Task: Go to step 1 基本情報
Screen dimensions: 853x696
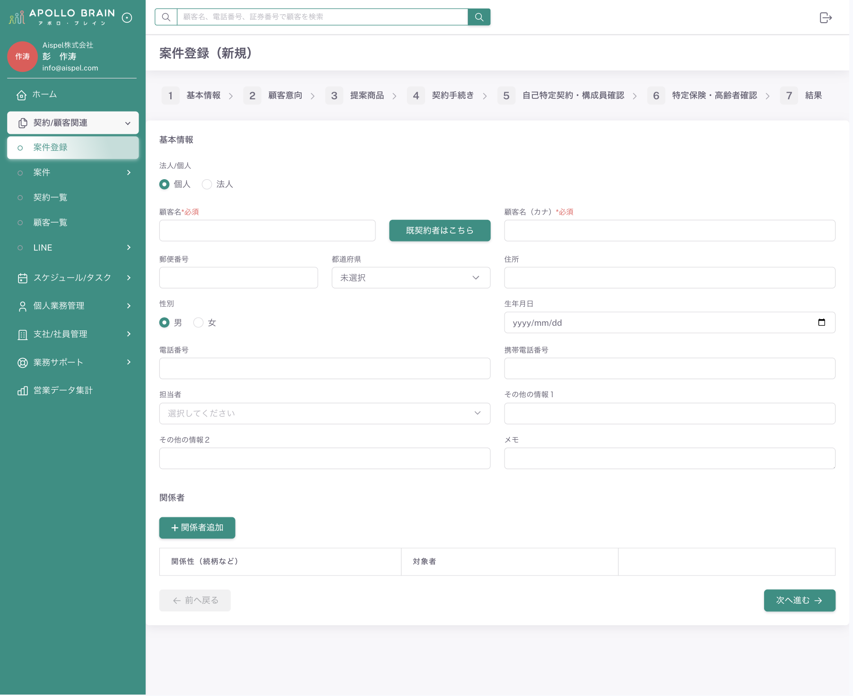Action: coord(191,96)
